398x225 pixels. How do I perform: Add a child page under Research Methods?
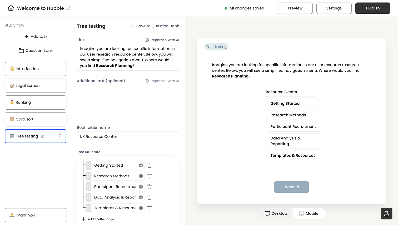[141, 176]
